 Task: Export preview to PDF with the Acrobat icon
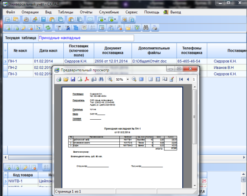coord(87,79)
